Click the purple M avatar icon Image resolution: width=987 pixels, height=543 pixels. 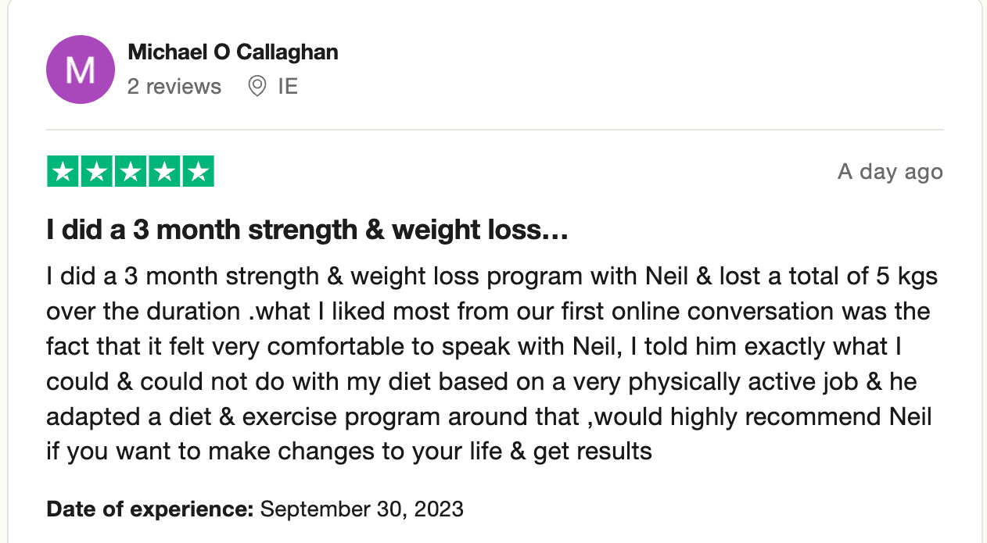point(81,70)
